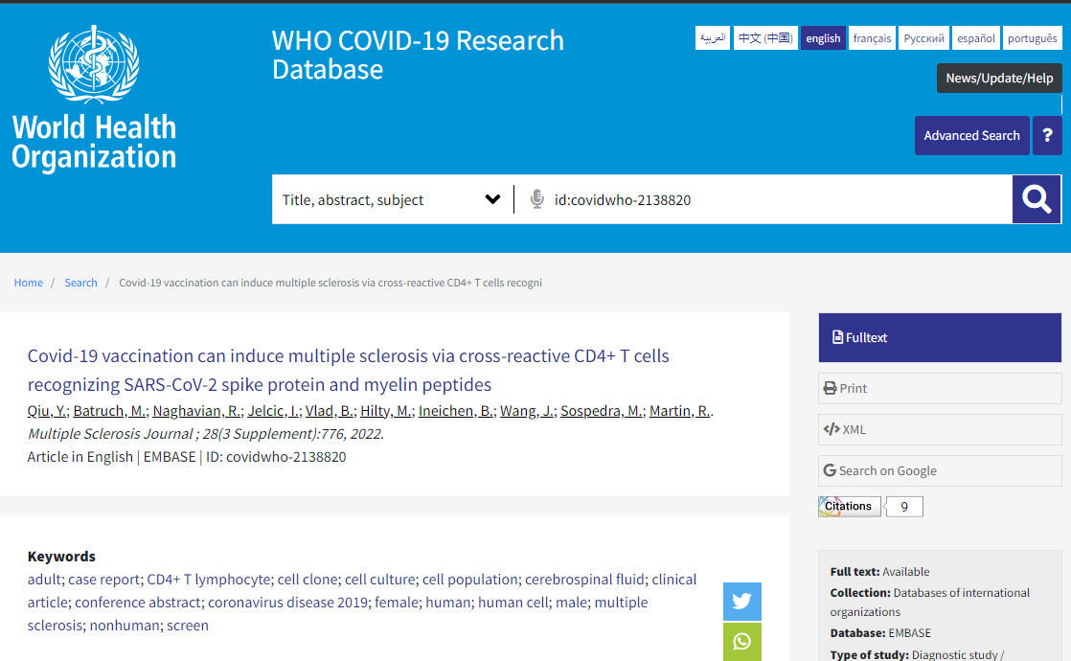Open author Batruch, M. link
Viewport: 1071px width, 661px height.
tap(109, 411)
